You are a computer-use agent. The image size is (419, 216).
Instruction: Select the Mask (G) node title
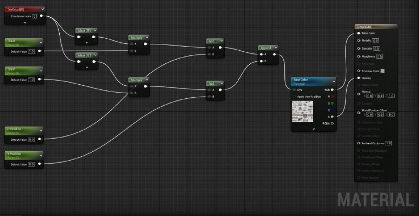pos(84,55)
